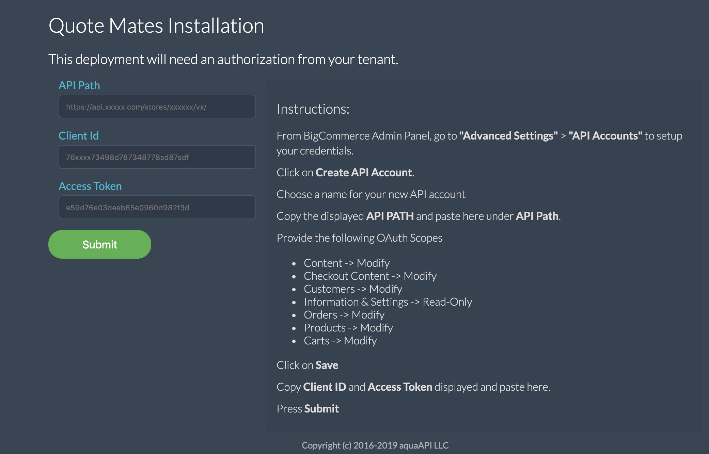Click into the Access Token field
Viewport: 709px width, 454px height.
pos(157,208)
